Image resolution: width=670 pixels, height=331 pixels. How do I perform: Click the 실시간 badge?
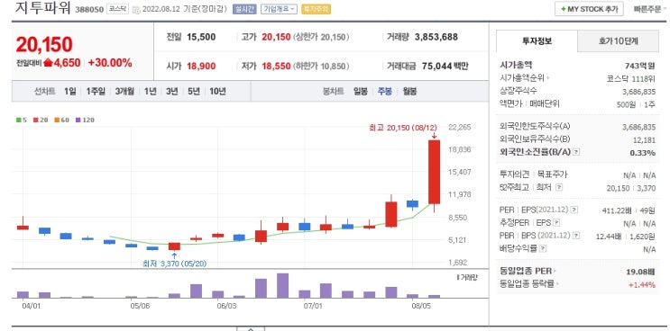click(244, 9)
